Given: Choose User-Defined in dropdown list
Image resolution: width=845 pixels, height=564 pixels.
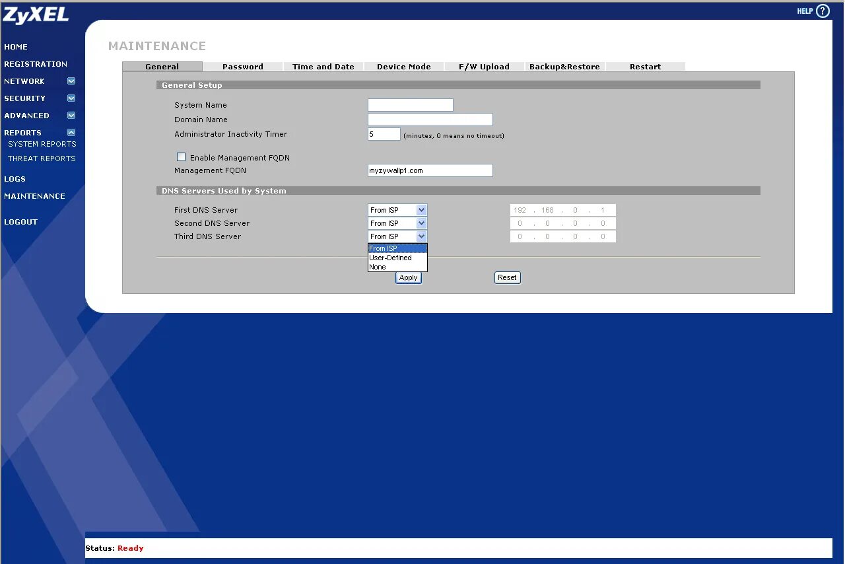Looking at the screenshot, I should (x=397, y=258).
